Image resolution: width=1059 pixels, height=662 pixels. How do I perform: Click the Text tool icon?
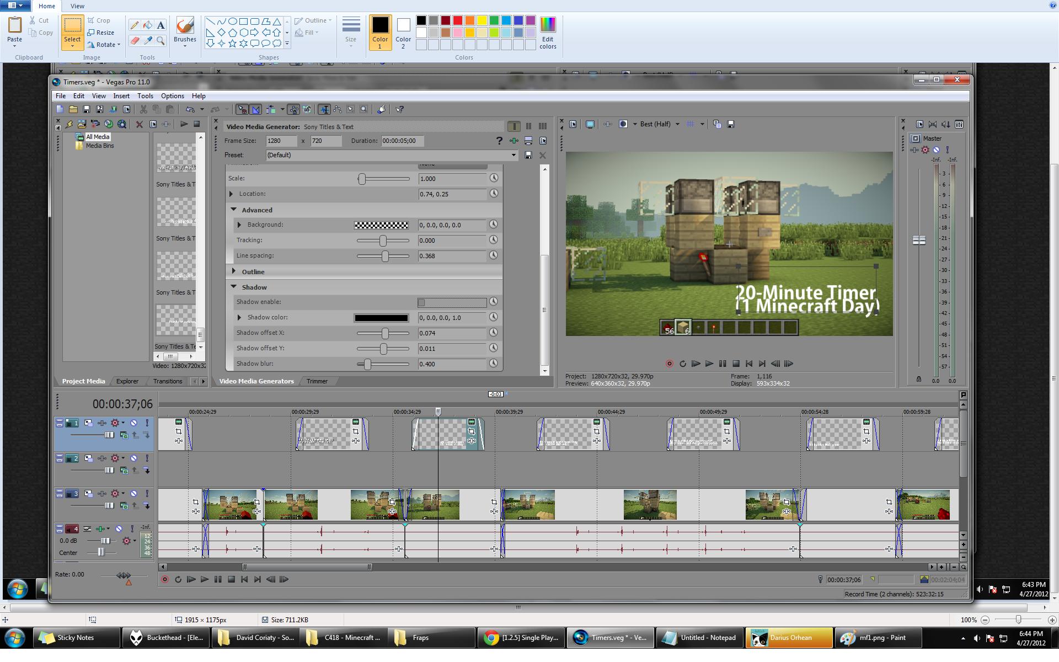point(161,25)
